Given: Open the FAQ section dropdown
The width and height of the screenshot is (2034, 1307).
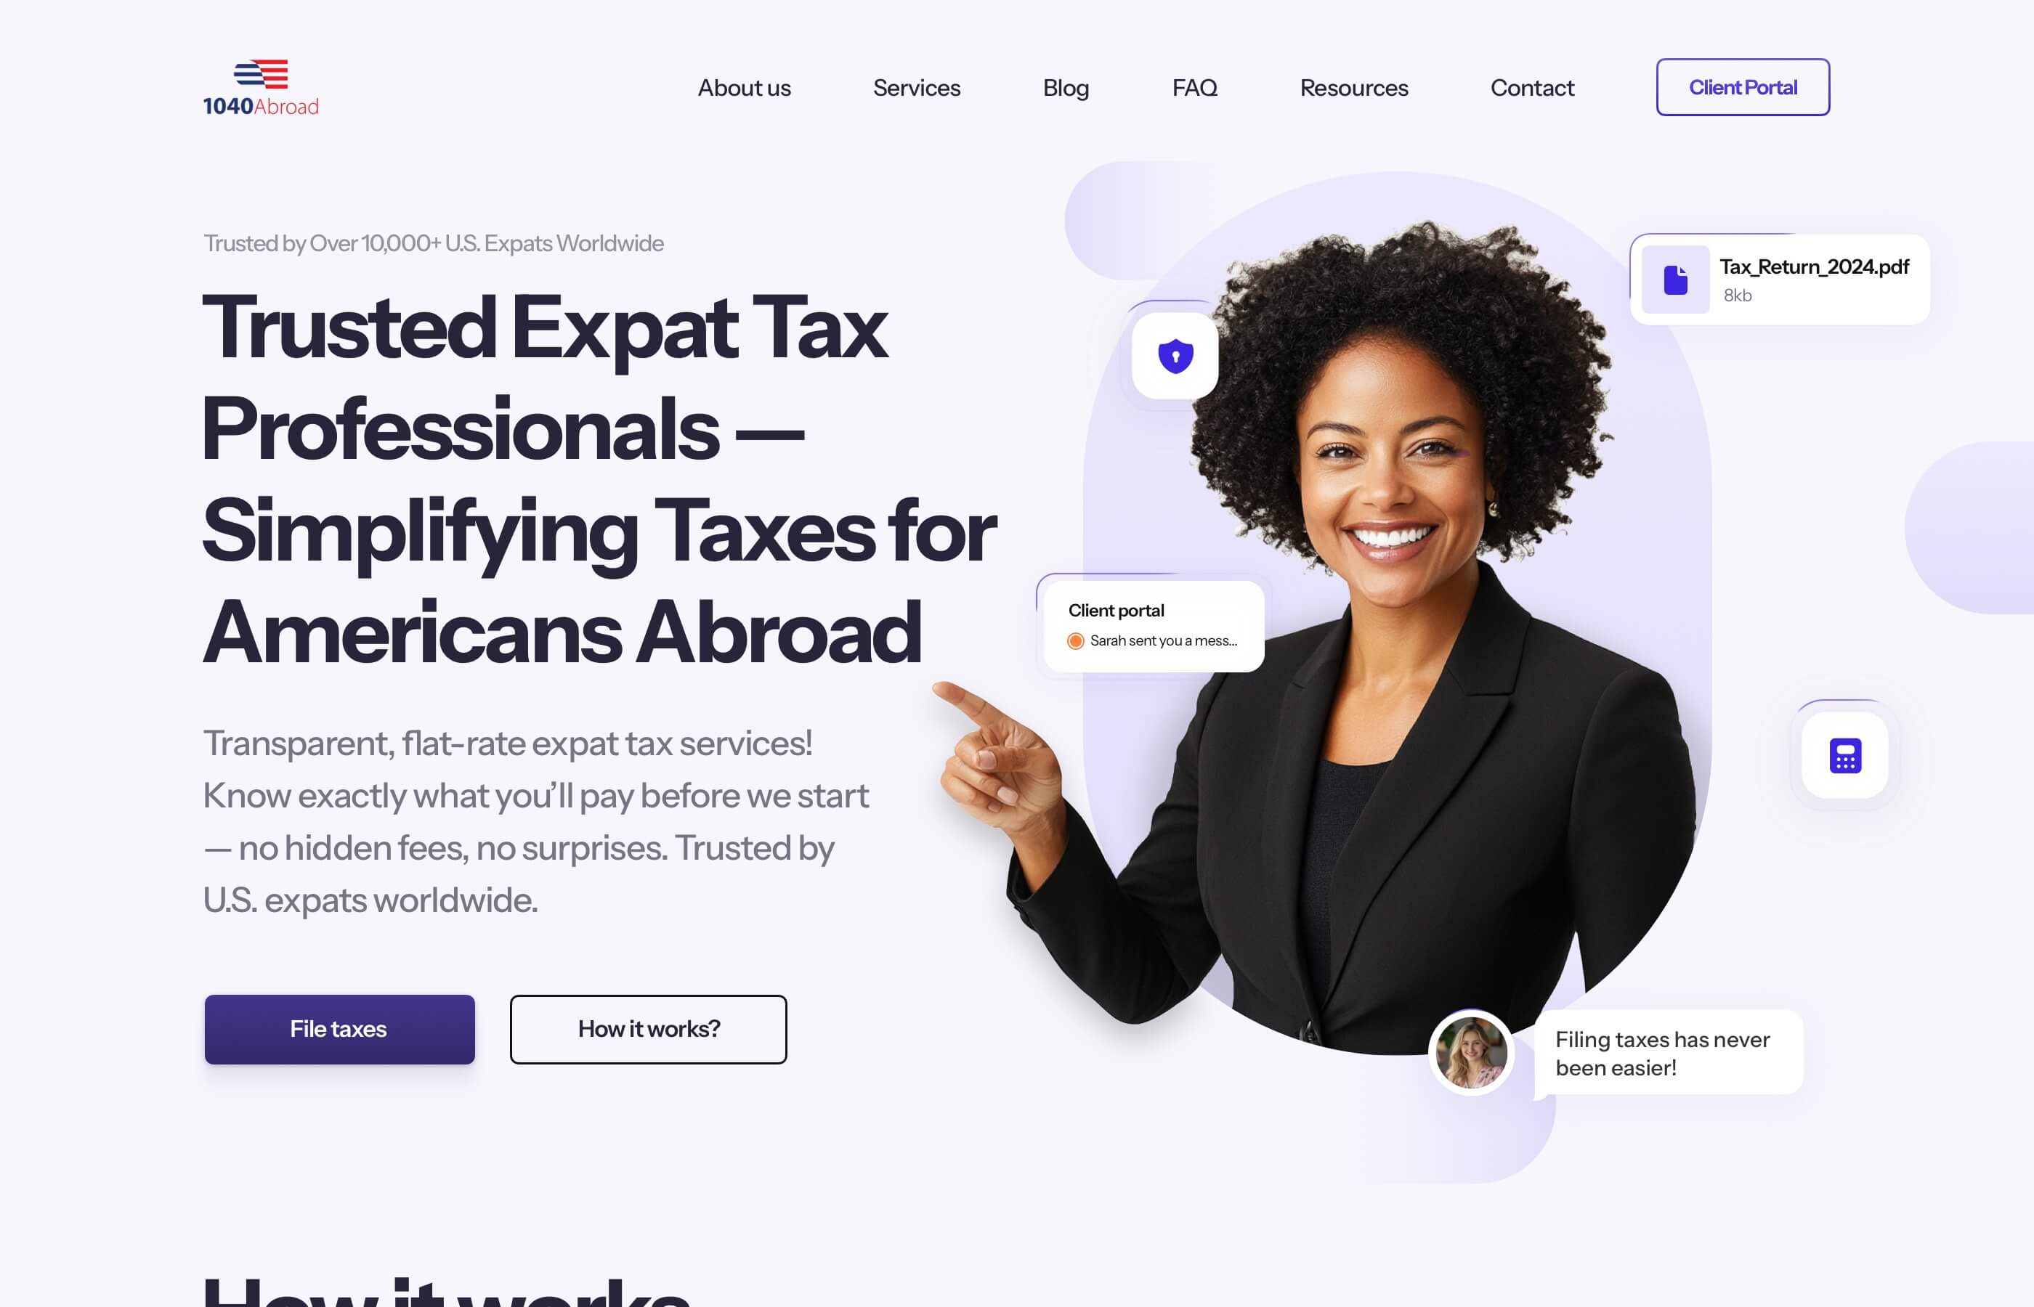Looking at the screenshot, I should (1194, 86).
